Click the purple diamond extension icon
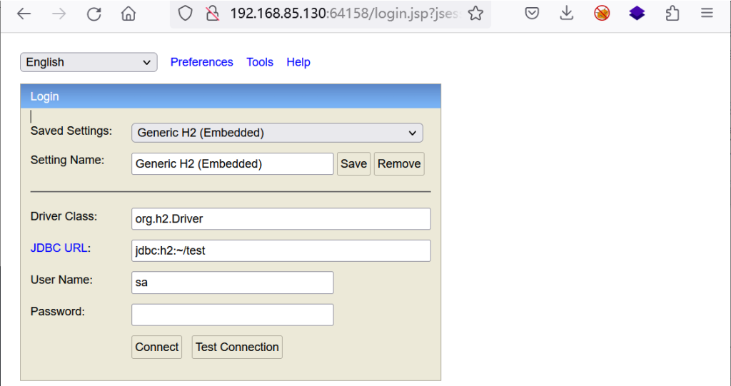 coord(637,14)
